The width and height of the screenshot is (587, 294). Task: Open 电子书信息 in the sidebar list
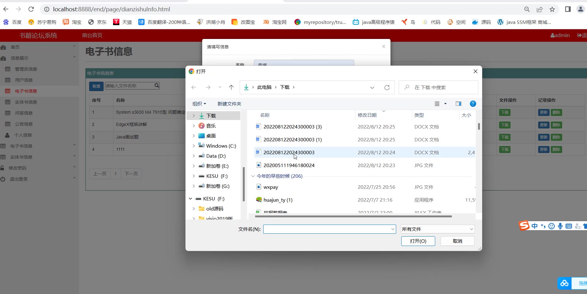[26, 91]
